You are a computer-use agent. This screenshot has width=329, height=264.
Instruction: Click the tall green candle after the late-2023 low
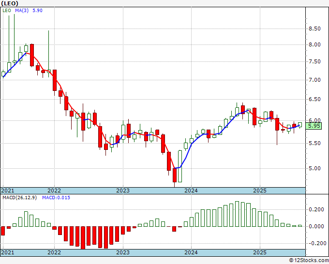(180, 166)
